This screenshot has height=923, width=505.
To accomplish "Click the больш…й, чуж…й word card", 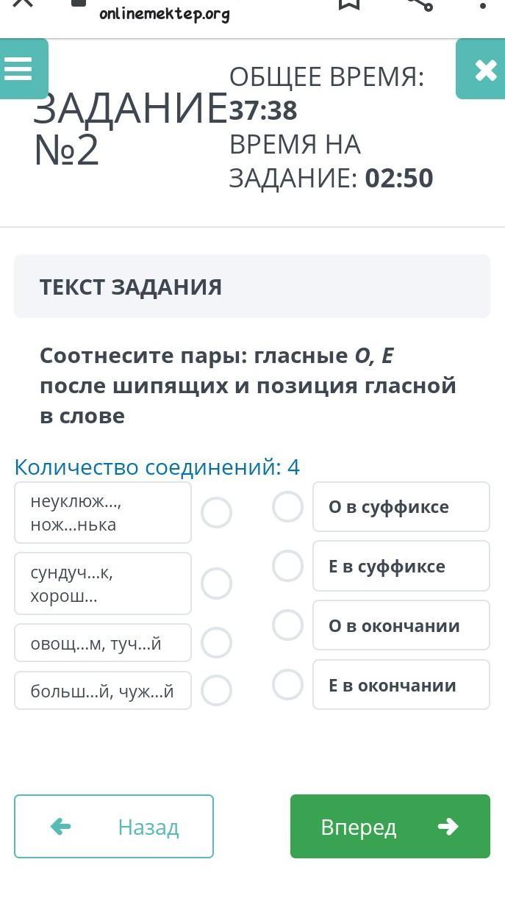I will (103, 691).
